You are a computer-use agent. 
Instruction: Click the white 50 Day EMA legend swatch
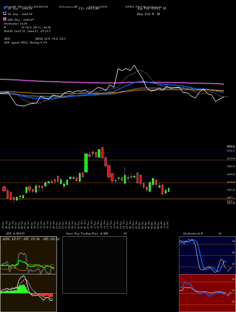(5, 14)
